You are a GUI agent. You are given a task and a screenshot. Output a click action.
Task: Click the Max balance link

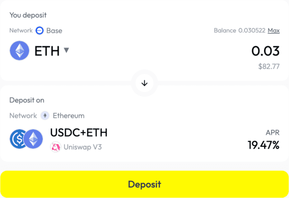274,31
